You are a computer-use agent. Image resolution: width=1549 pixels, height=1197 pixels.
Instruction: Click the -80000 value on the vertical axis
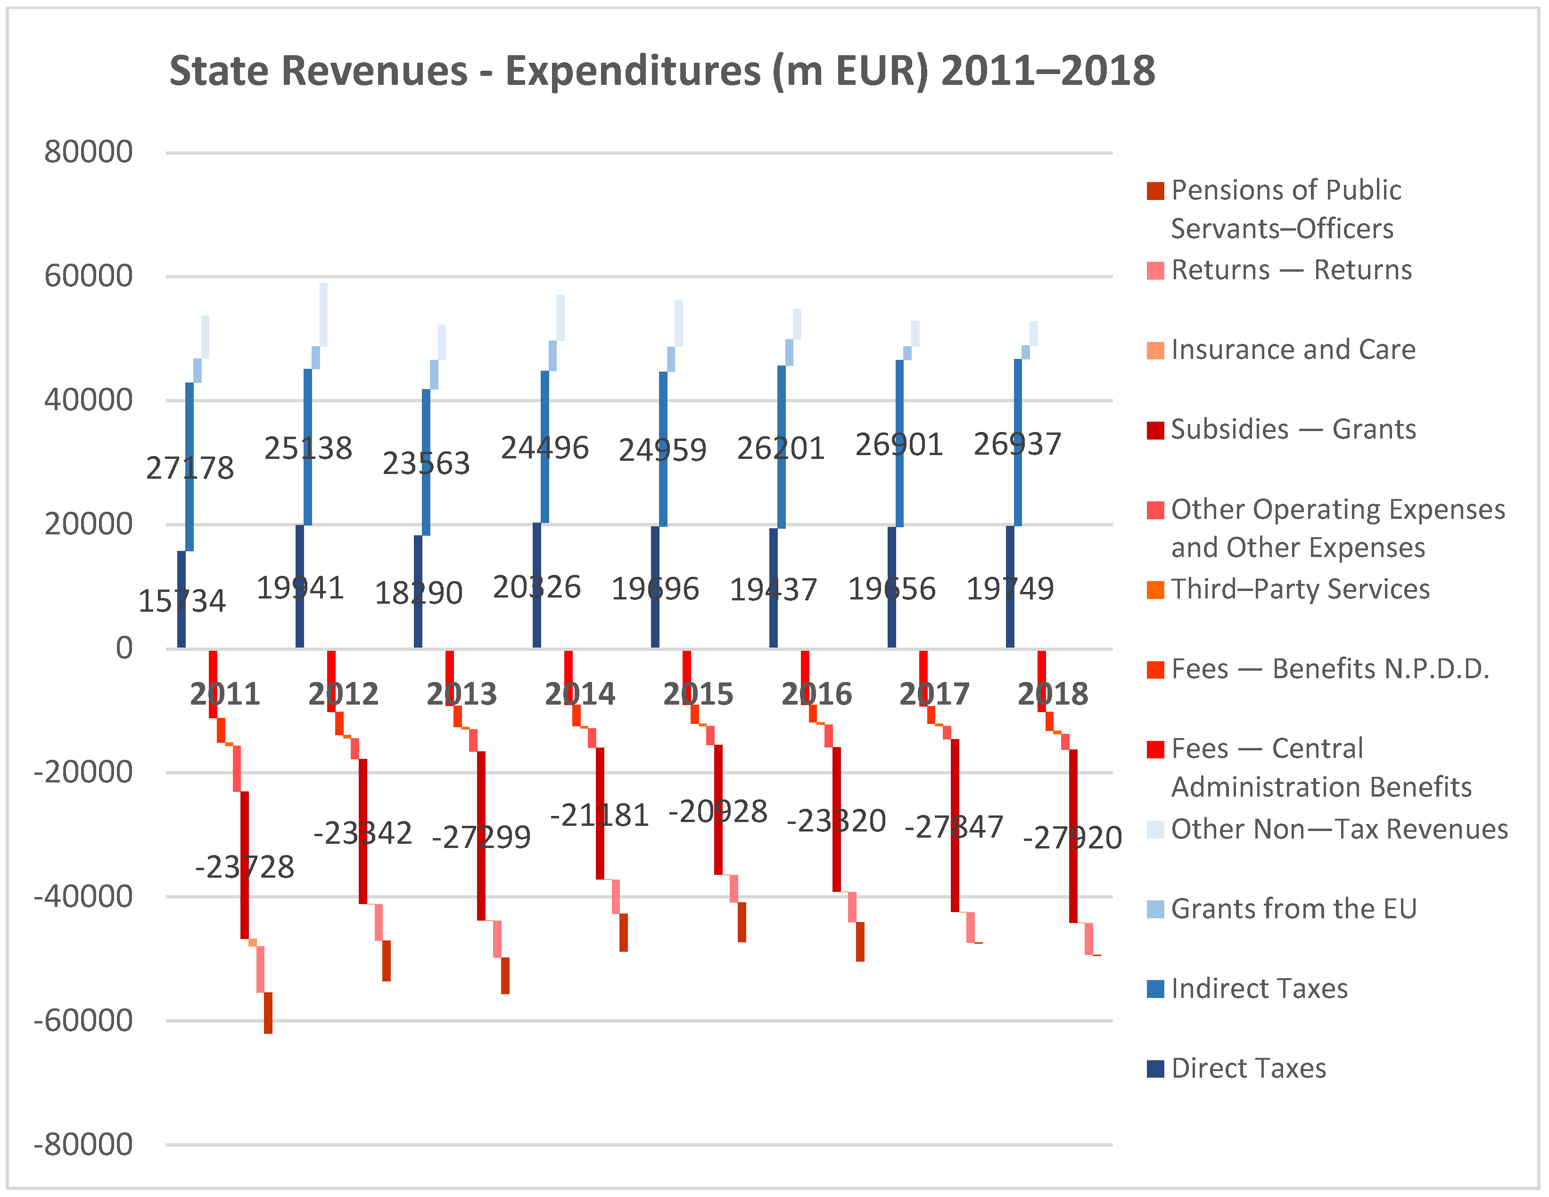[x=83, y=1145]
